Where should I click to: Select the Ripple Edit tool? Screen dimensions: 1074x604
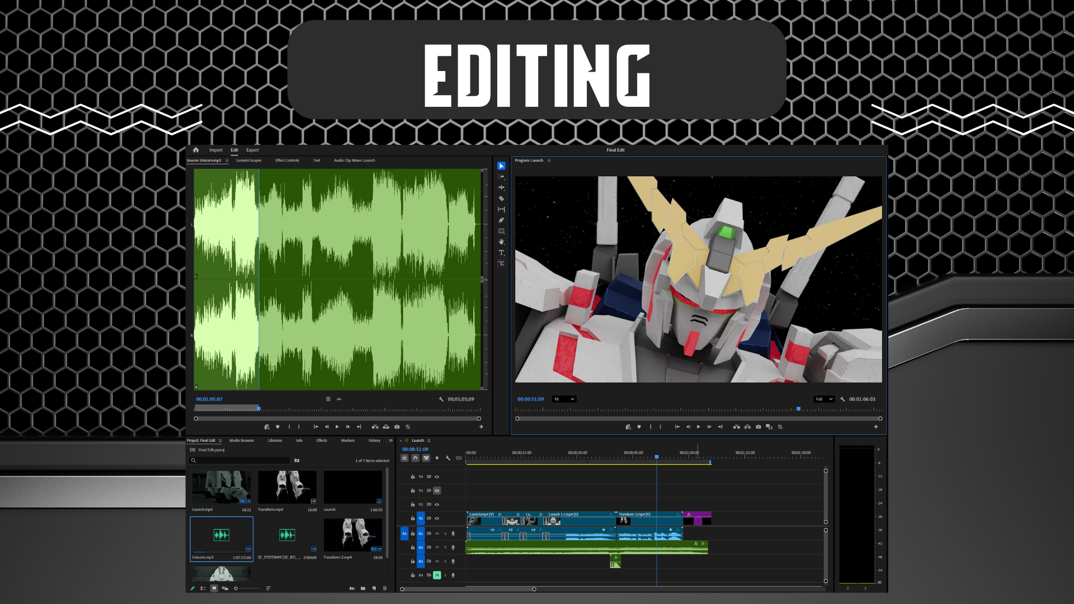point(501,187)
